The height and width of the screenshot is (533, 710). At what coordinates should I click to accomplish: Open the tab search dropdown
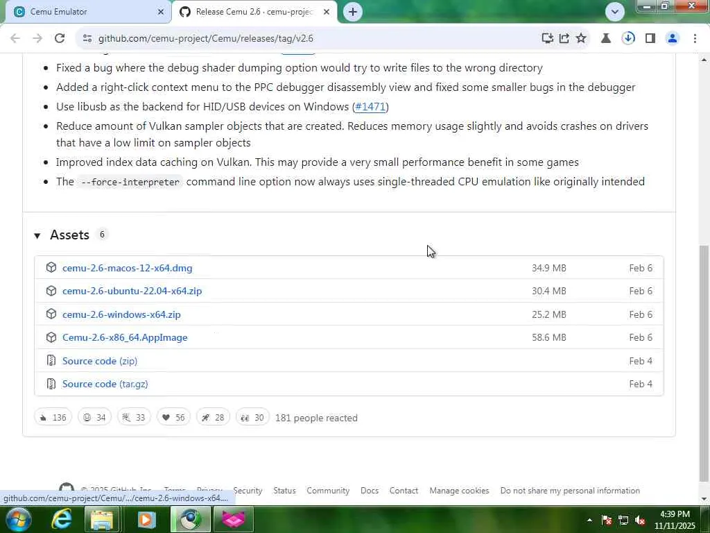coord(615,12)
